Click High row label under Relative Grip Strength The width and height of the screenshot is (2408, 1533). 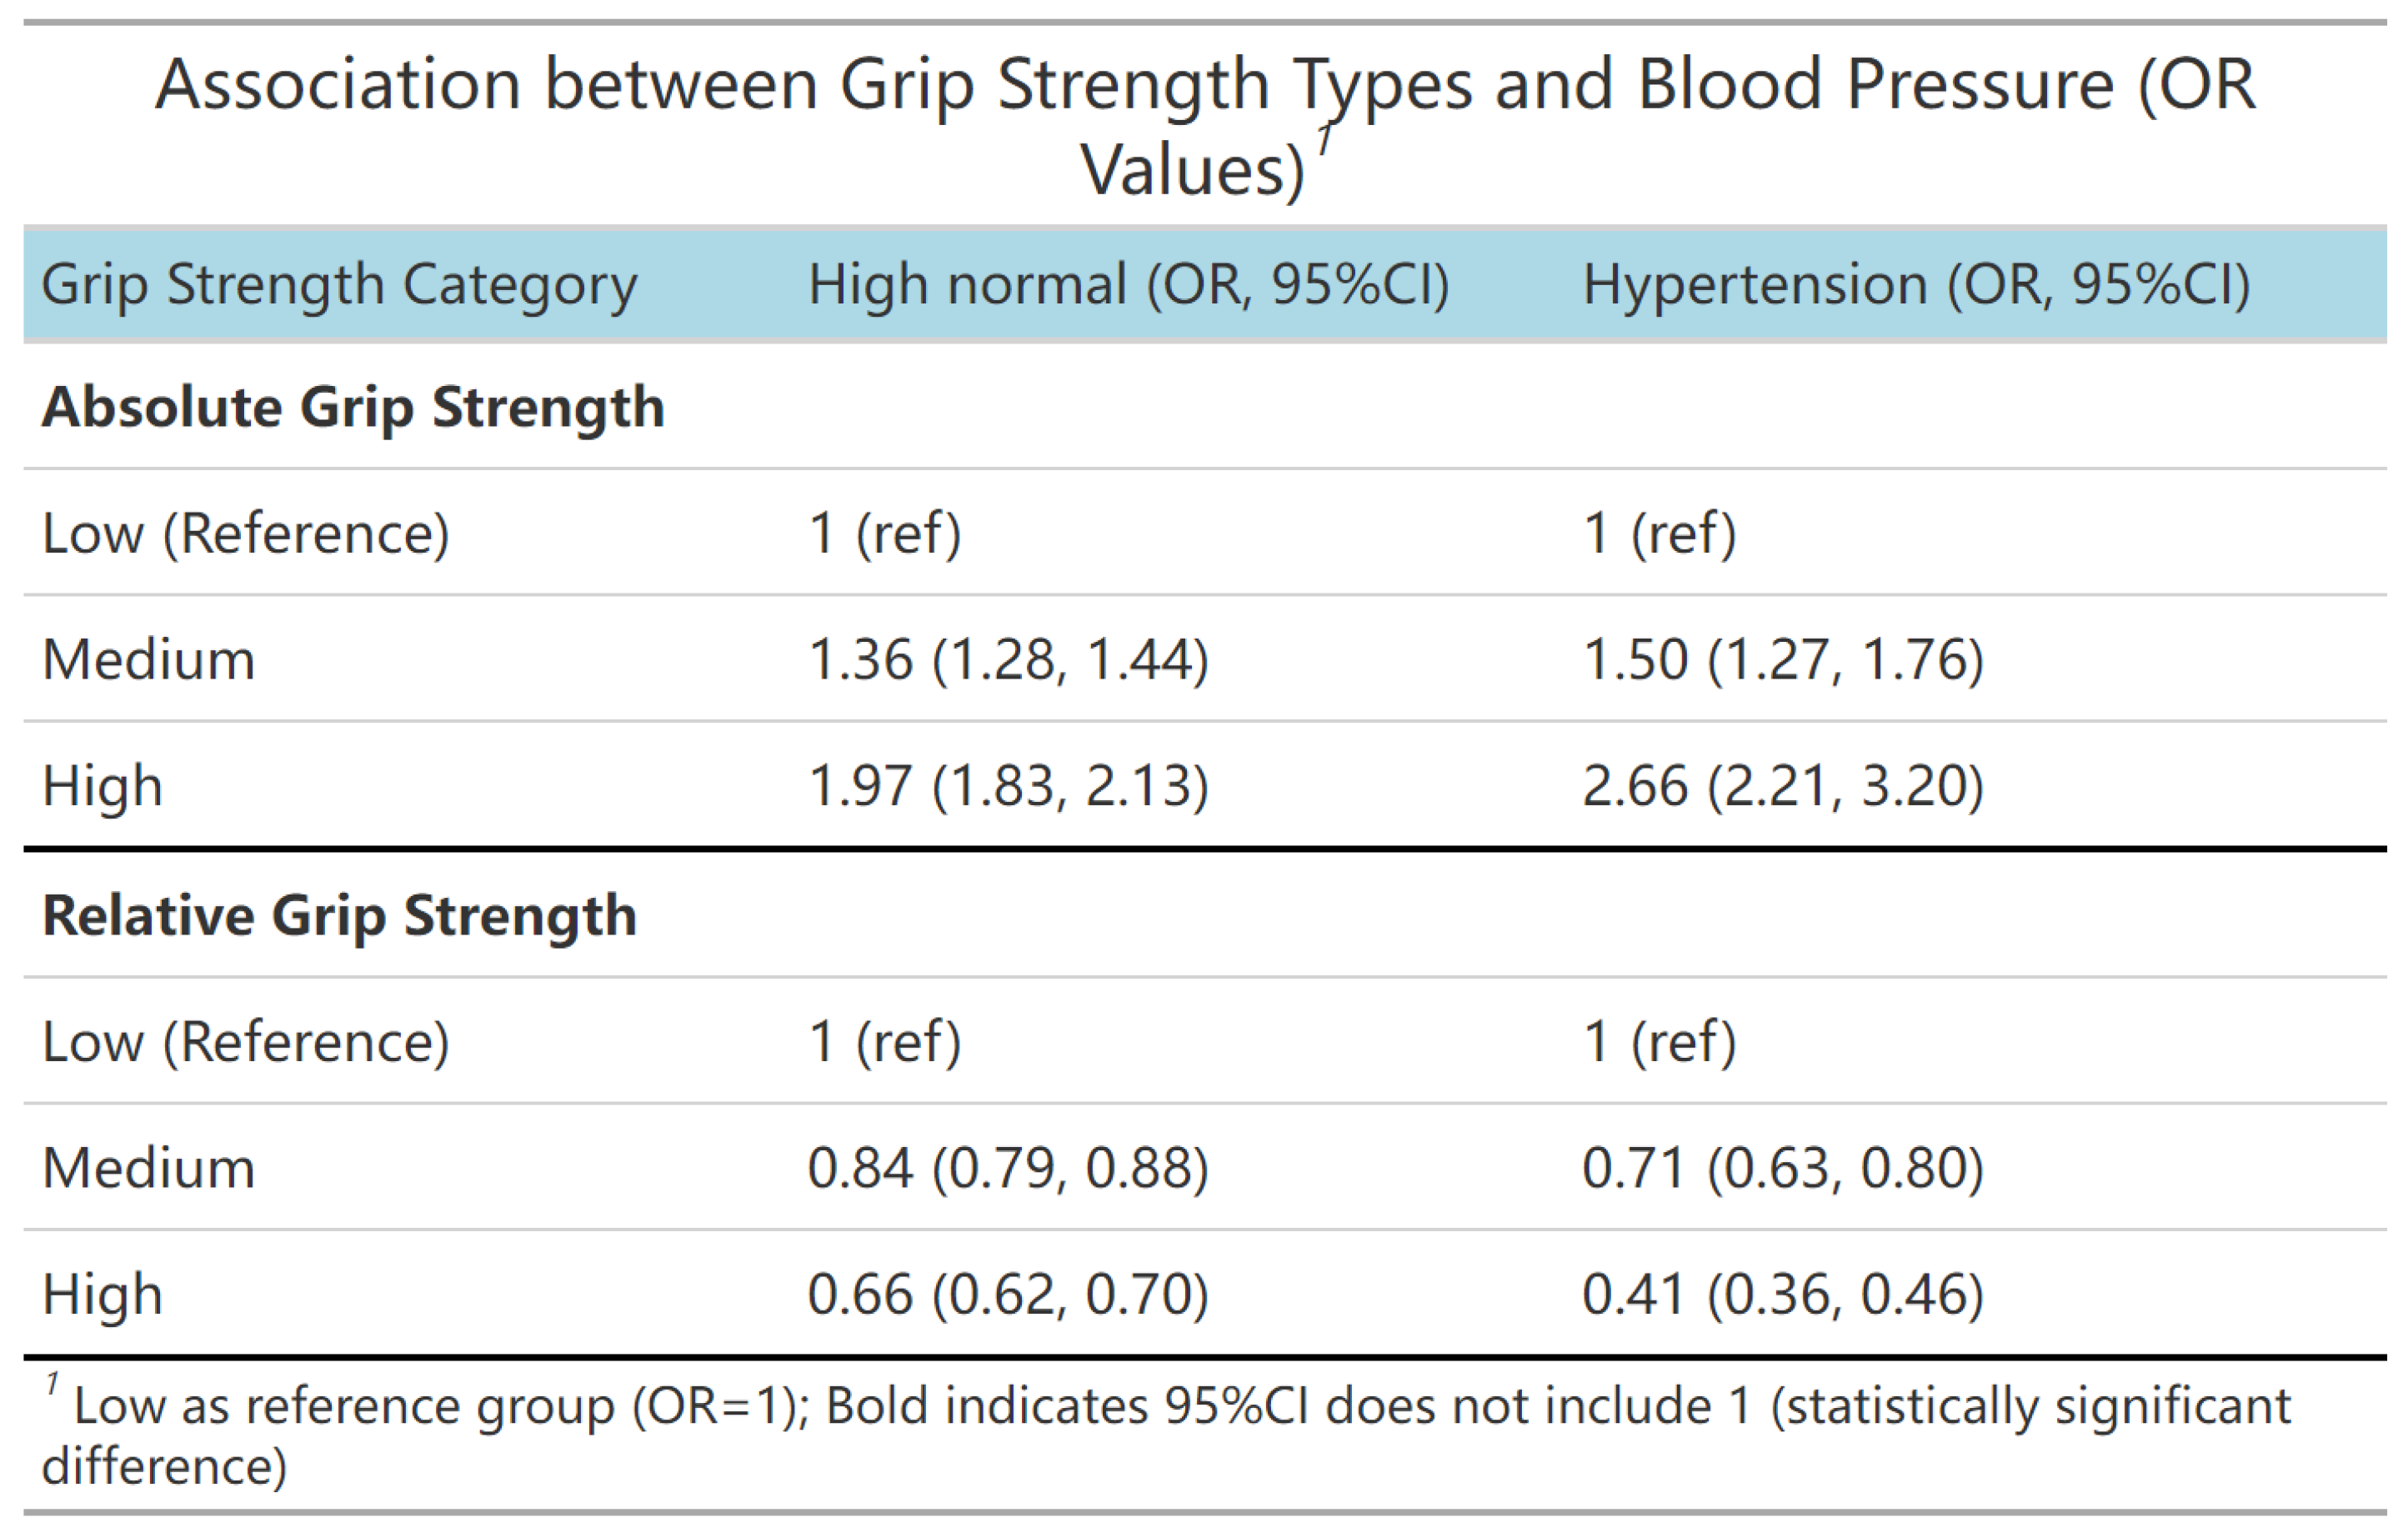[102, 1295]
